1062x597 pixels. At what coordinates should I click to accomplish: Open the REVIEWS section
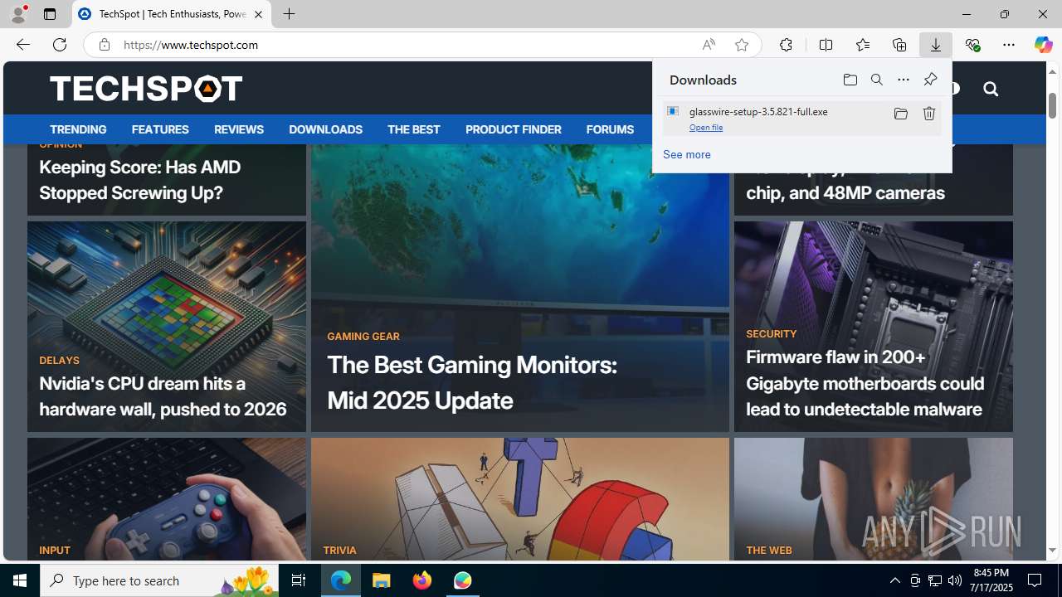tap(239, 129)
